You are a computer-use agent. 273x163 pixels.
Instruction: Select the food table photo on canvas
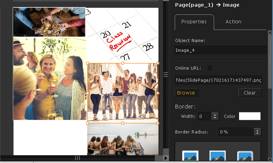[x=49, y=22]
